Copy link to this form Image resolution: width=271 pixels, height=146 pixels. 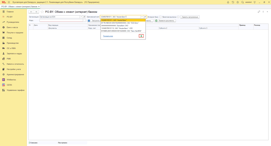(x=259, y=12)
